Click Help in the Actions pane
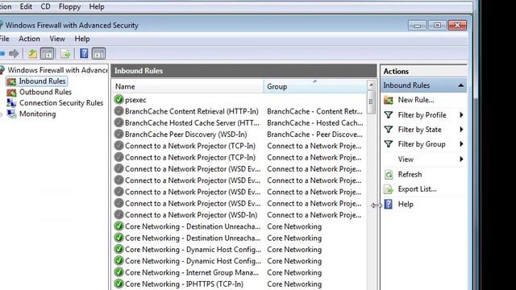The height and width of the screenshot is (290, 516). (x=406, y=204)
